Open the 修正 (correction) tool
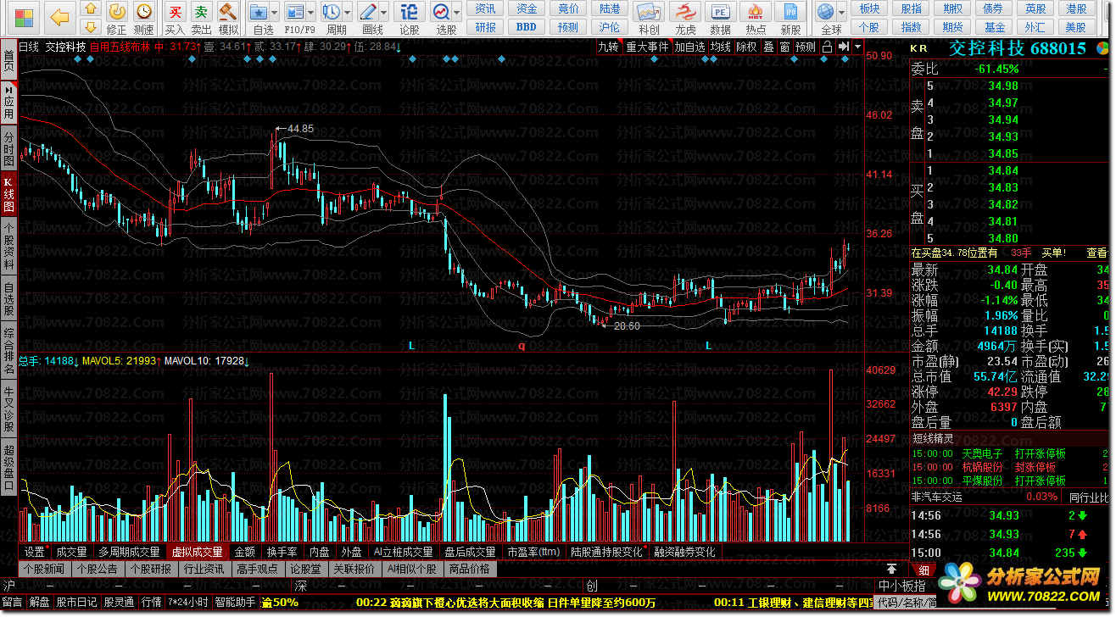The height and width of the screenshot is (617, 1116). [x=118, y=18]
